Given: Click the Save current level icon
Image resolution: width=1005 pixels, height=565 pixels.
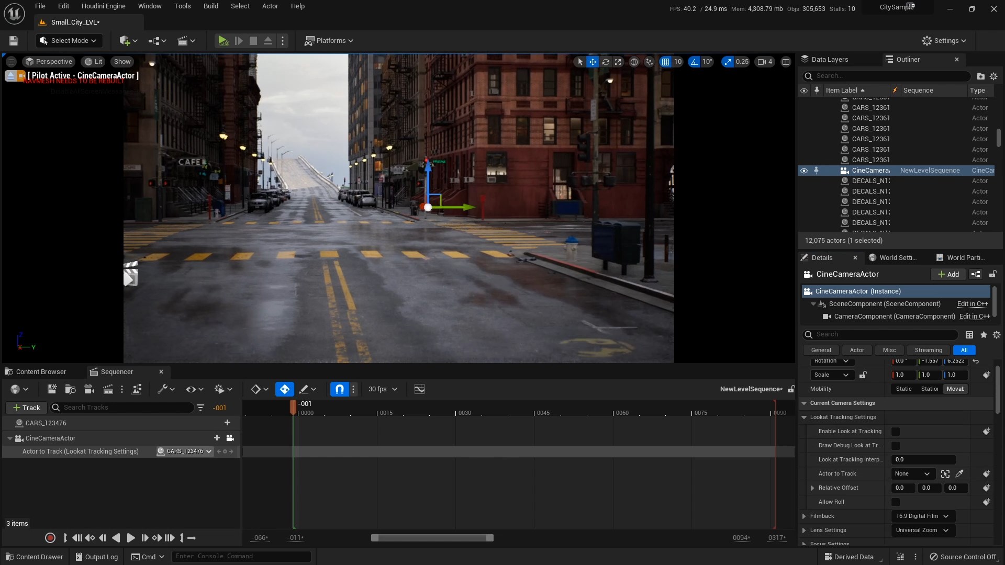Looking at the screenshot, I should pyautogui.click(x=14, y=41).
